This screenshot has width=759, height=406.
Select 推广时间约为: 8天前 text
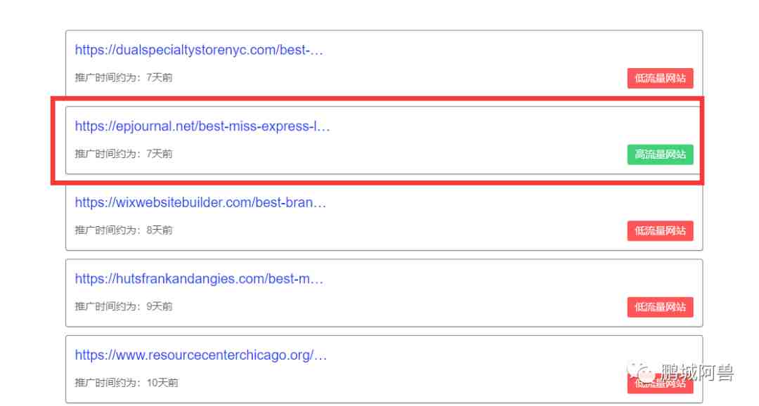[x=124, y=230]
